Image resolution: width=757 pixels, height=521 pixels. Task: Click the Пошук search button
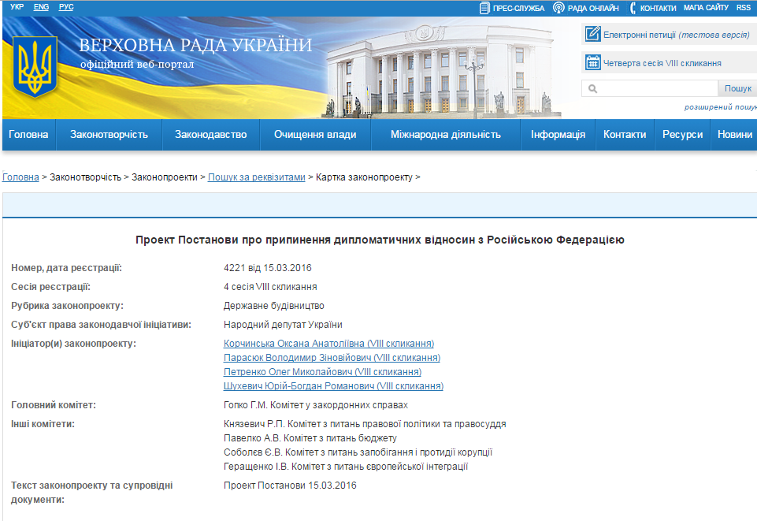[x=737, y=89]
